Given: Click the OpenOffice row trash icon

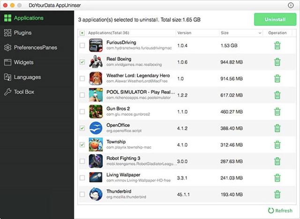Looking at the screenshot, I should click(277, 128).
